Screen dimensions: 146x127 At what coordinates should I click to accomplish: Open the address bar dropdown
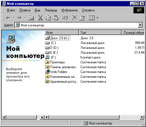[x=140, y=25]
